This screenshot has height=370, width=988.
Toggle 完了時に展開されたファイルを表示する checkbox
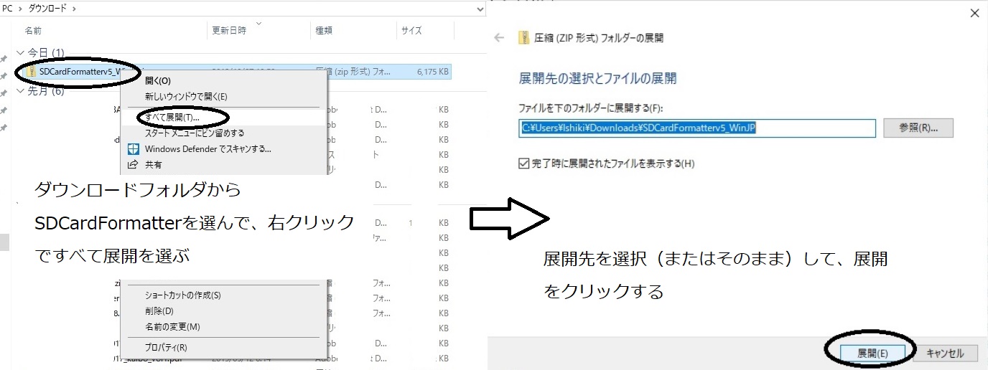(x=523, y=163)
